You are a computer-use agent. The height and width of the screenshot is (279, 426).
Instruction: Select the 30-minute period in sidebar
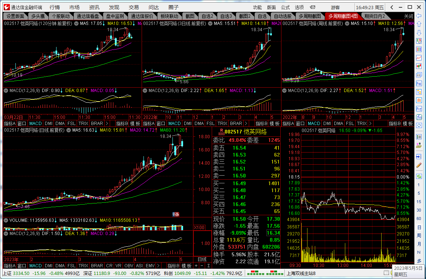click(x=419, y=210)
